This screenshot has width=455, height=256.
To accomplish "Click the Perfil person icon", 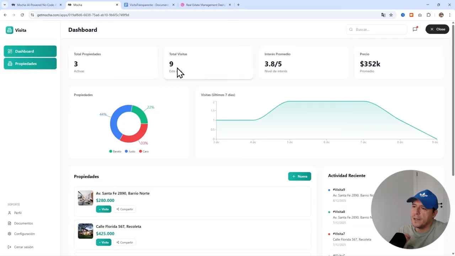I will (9, 213).
